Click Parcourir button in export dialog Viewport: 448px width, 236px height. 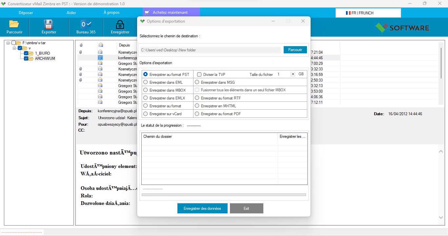point(295,50)
